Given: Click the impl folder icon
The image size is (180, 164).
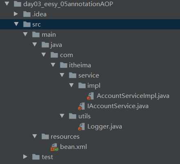Looking at the screenshot, I should point(82,85).
